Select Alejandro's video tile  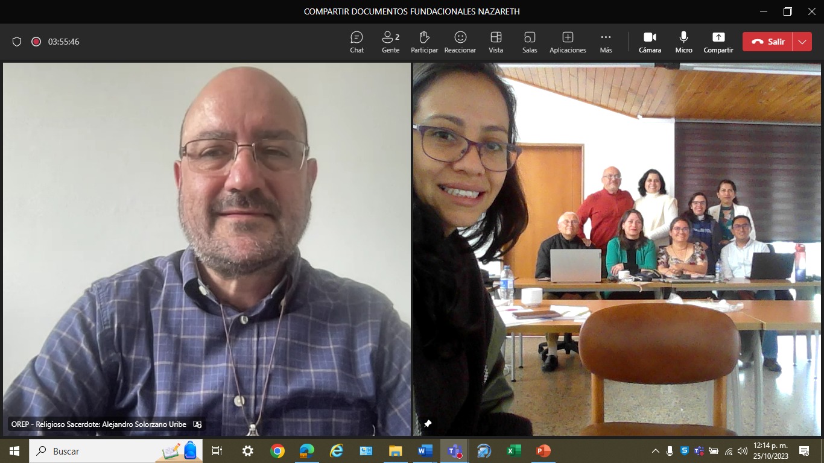207,249
